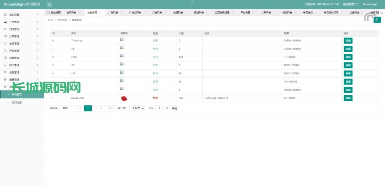This screenshot has height=186, width=385.
Task: Click 编辑 button for Goose £500 row
Action: [x=348, y=98]
